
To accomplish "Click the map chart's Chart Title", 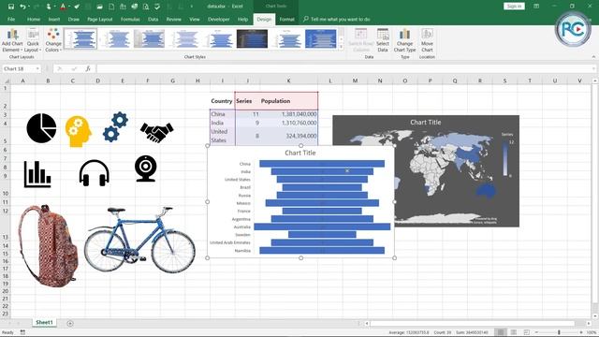I will tap(426, 123).
